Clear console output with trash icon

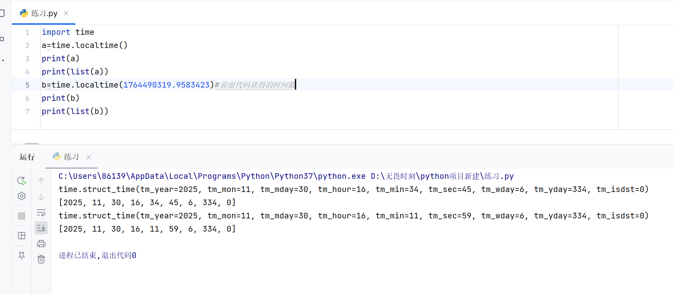[41, 259]
